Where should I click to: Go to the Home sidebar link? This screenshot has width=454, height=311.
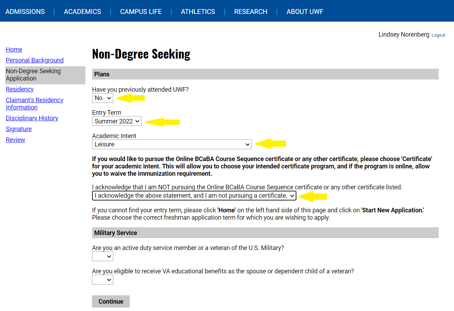coord(14,50)
